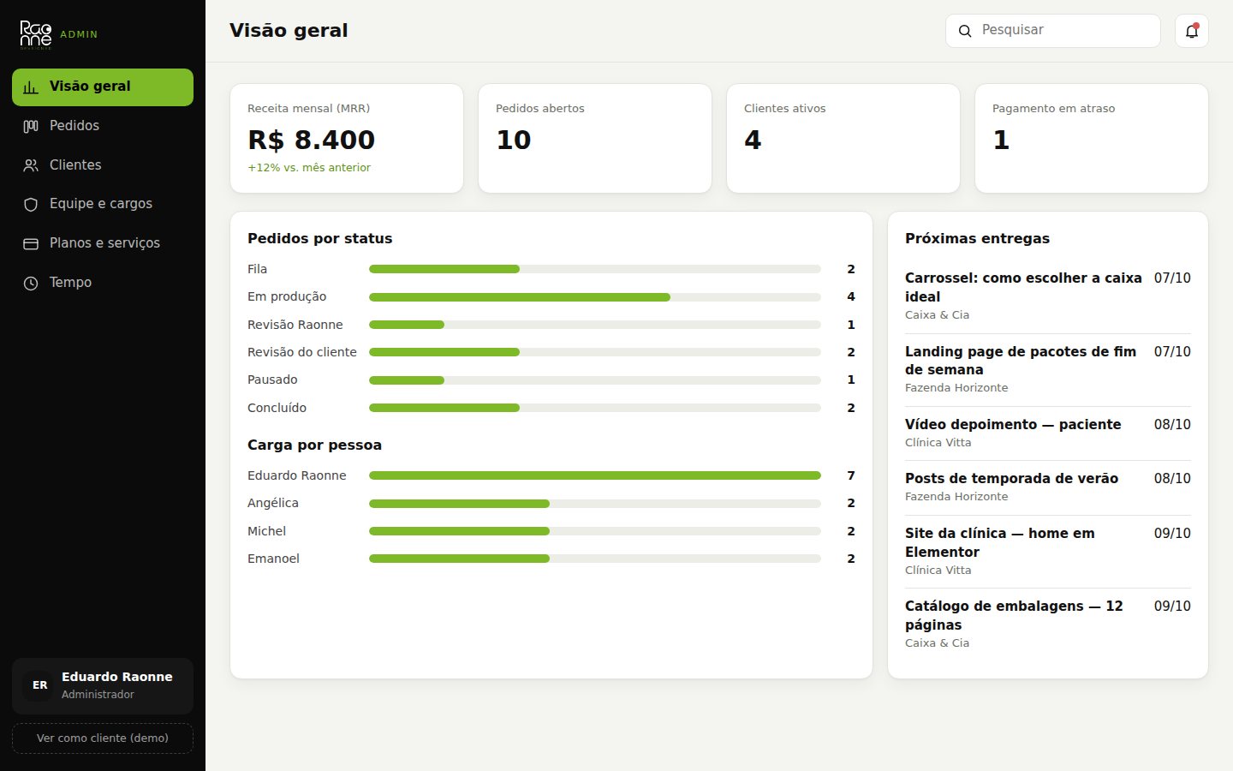Click the Pausado status label

coord(272,380)
